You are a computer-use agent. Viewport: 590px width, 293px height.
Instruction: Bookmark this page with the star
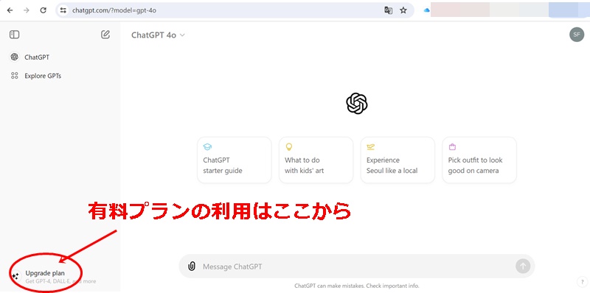pos(403,10)
